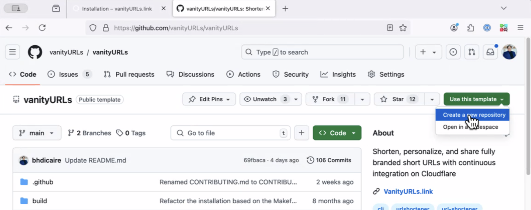Screen dimensions: 531x210
Task: Click the Use this template button
Action: [476, 99]
